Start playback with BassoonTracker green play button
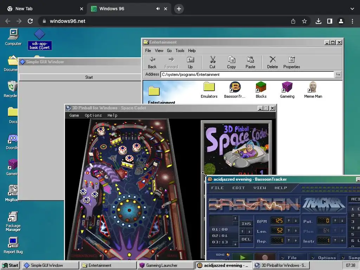Screen dimensions: 360x270 pyautogui.click(x=243, y=257)
